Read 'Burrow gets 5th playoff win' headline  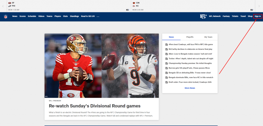click(189, 68)
